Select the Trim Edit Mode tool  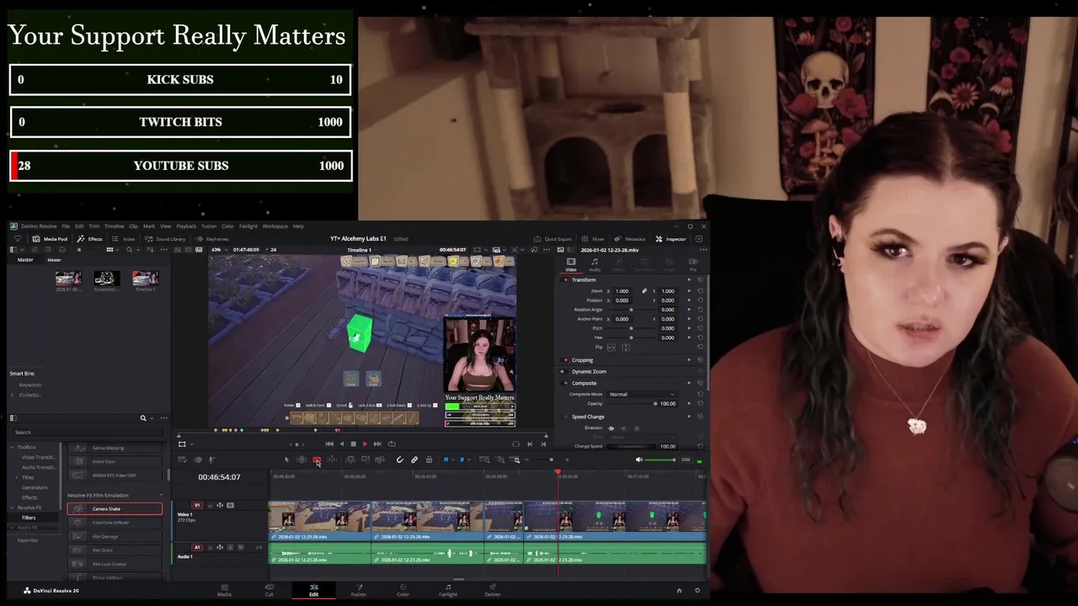pyautogui.click(x=302, y=460)
